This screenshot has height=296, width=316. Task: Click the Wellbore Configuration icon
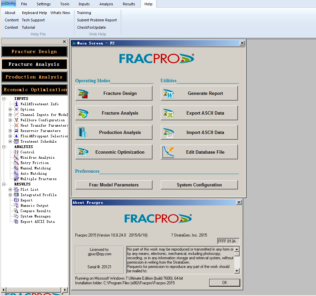16,120
